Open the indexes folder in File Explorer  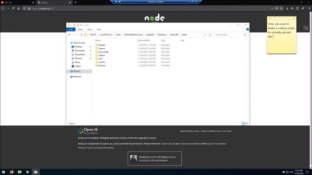[102, 49]
